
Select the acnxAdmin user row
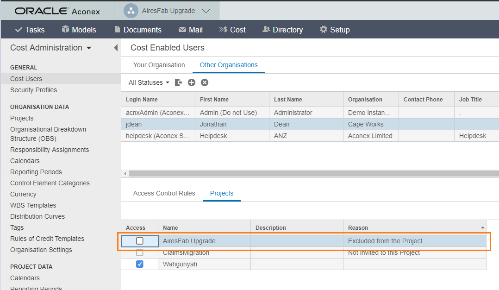(310, 113)
